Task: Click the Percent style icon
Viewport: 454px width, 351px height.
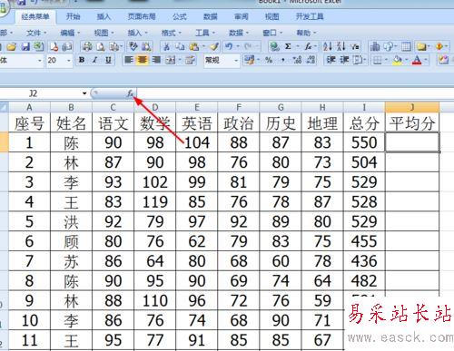Action: pyautogui.click(x=269, y=60)
